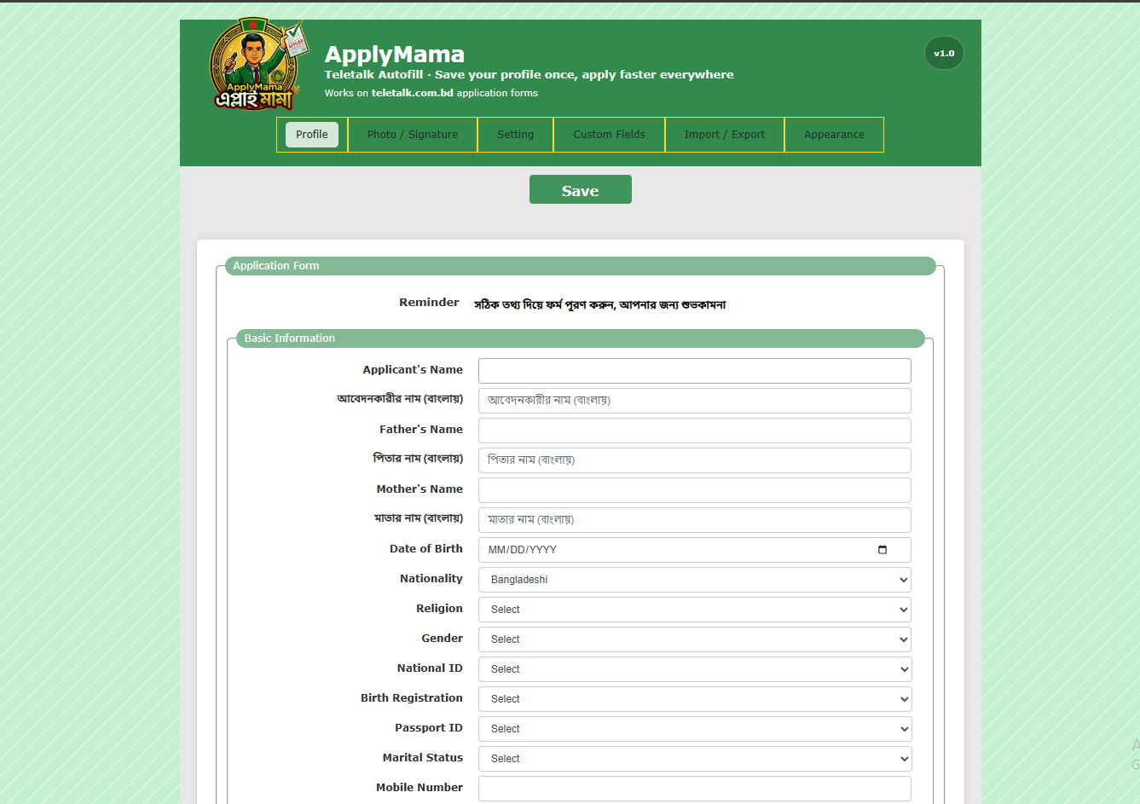
Task: Click the Application Form section header
Action: [x=581, y=266]
